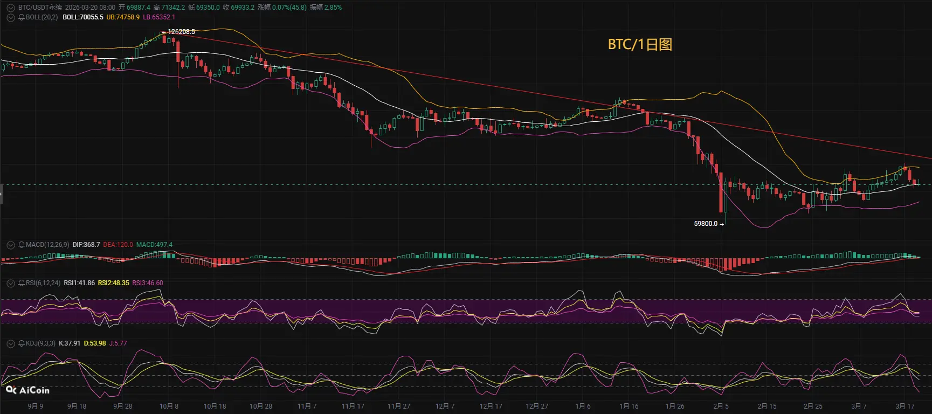Click the 11月 7 date label
The image size is (932, 414).
pos(307,406)
